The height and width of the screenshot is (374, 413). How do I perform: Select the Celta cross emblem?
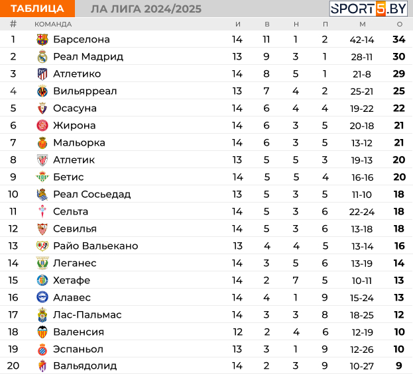[x=42, y=211]
